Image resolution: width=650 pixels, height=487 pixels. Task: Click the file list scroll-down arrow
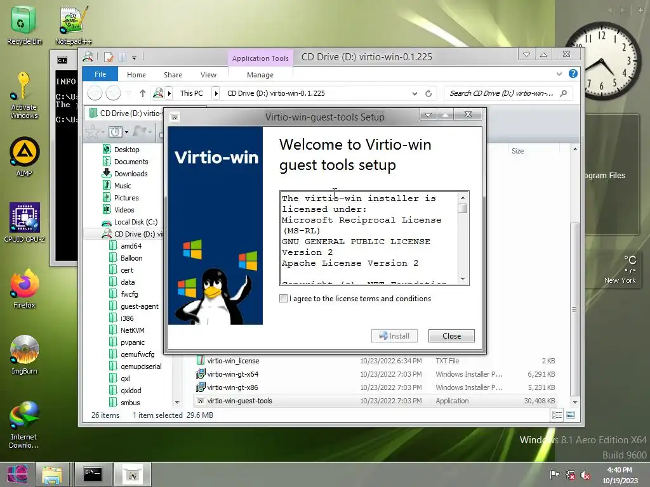tap(575, 401)
